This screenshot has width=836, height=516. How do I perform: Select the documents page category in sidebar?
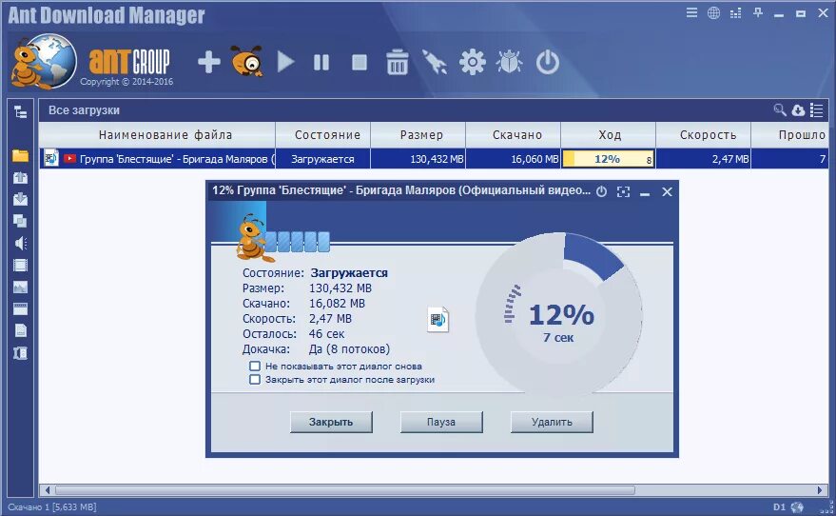point(20,331)
